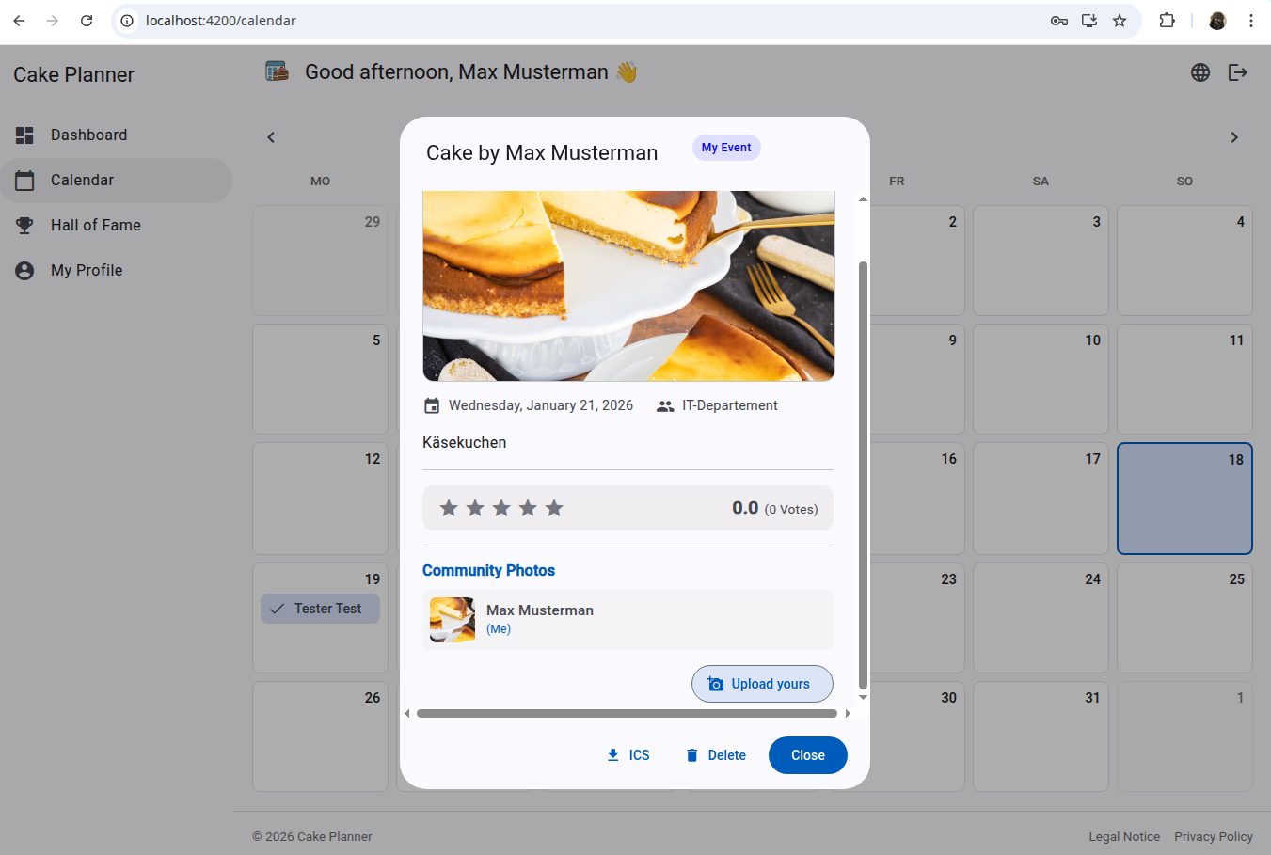The height and width of the screenshot is (855, 1271).
Task: Open the Chrome three-dot menu
Action: tap(1250, 21)
